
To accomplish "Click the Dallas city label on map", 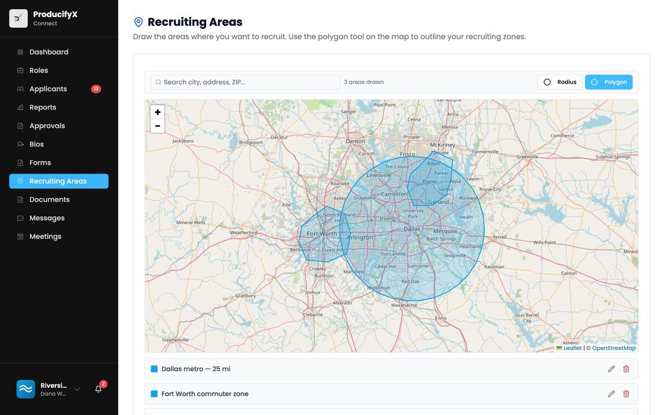I will click(412, 229).
